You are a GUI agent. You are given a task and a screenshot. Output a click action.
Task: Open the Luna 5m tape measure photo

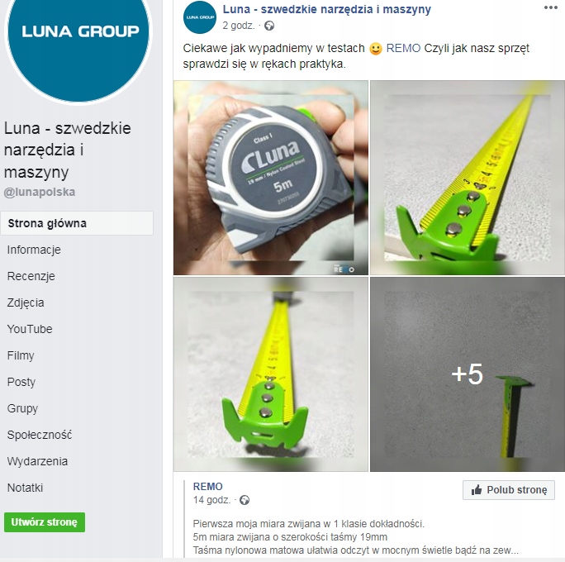point(271,178)
